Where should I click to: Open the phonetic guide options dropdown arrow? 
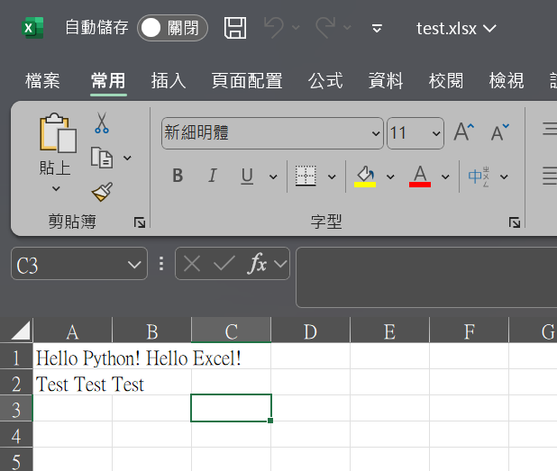click(x=504, y=177)
